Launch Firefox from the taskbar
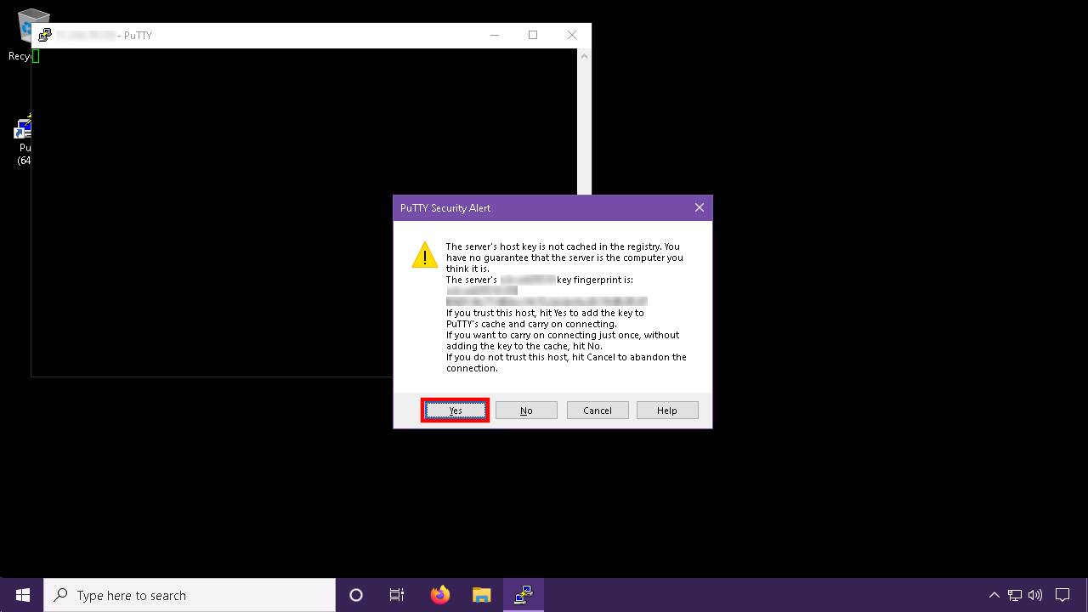Screen dimensions: 1088x612 [x=439, y=595]
